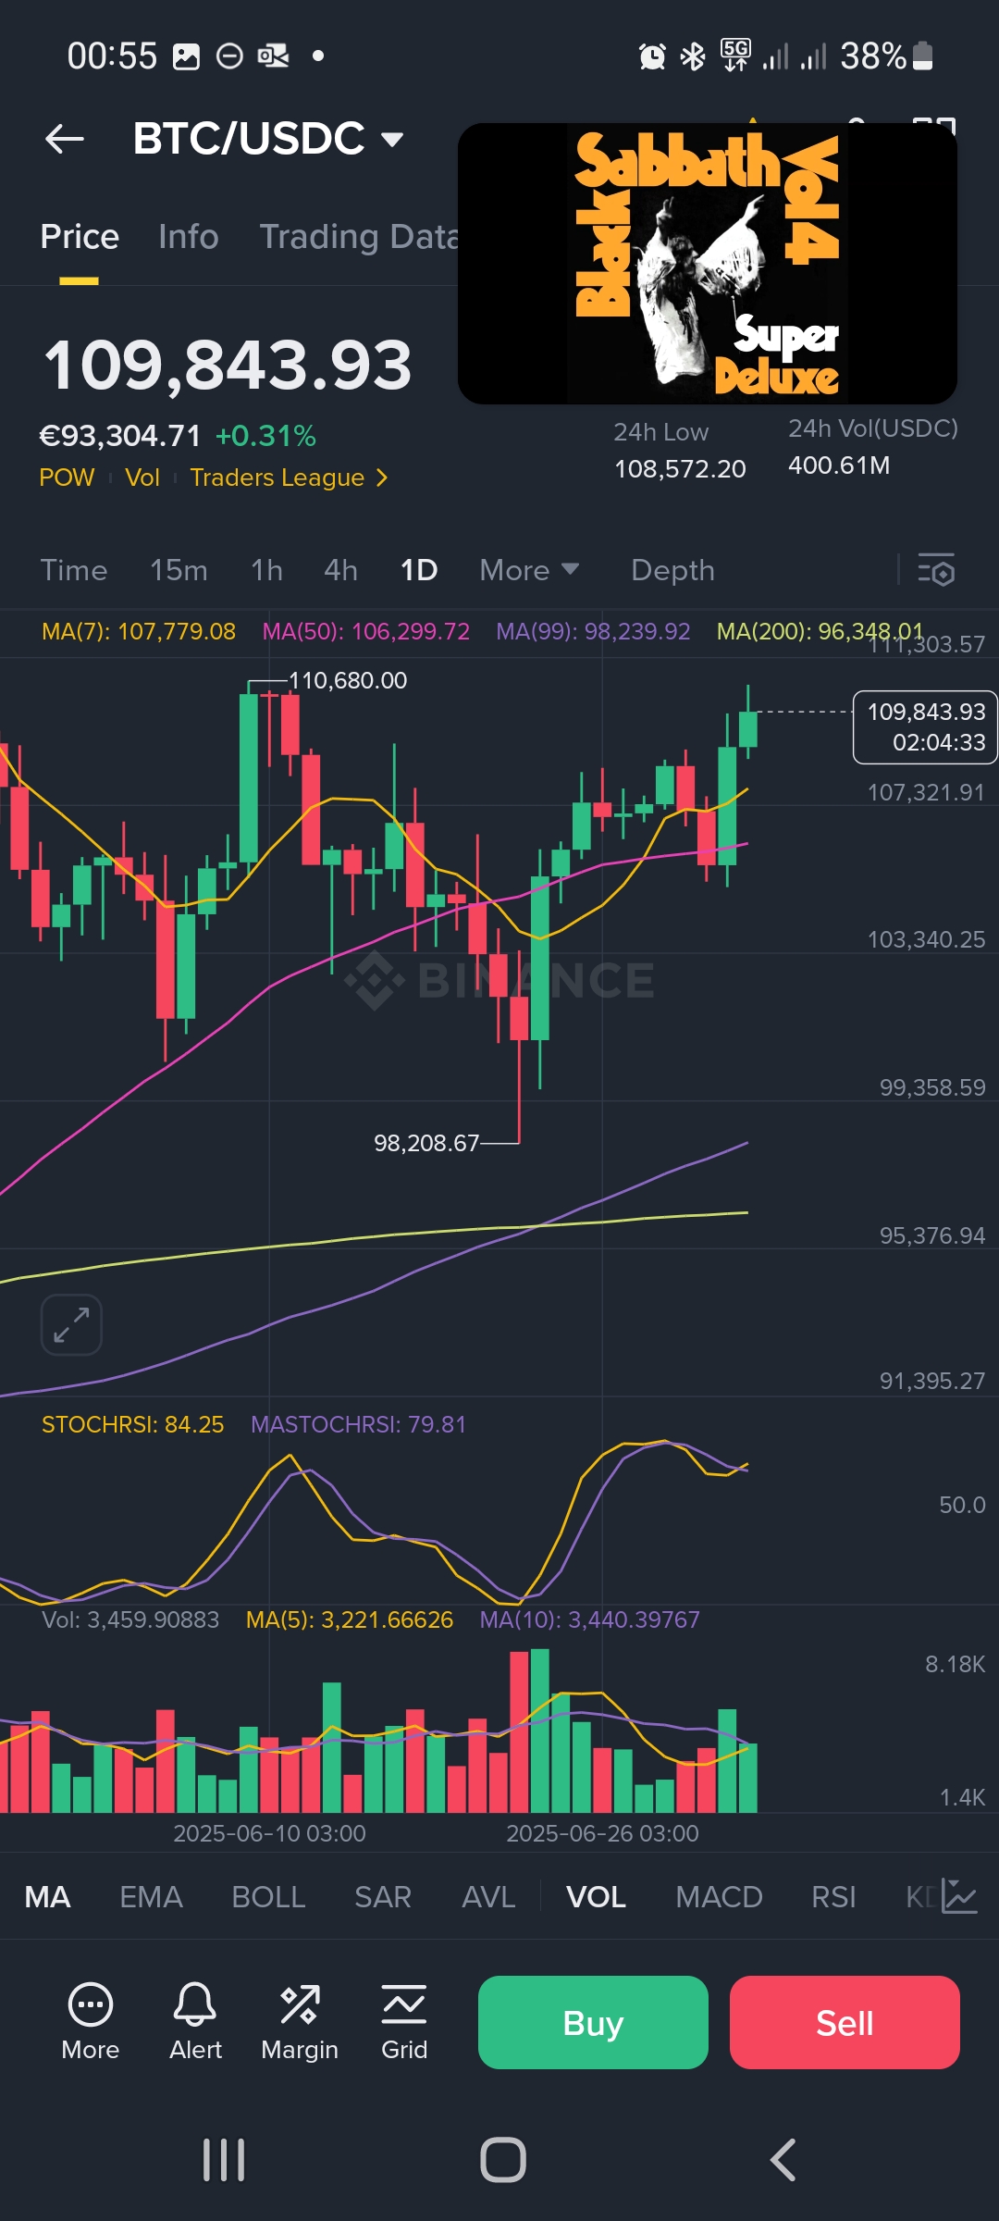Tap the current price label 109,843.93 on chart
This screenshot has width=999, height=2221.
[925, 727]
